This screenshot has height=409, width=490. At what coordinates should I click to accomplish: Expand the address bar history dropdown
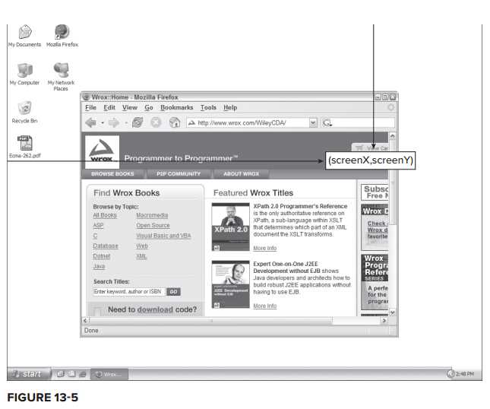pyautogui.click(x=313, y=123)
